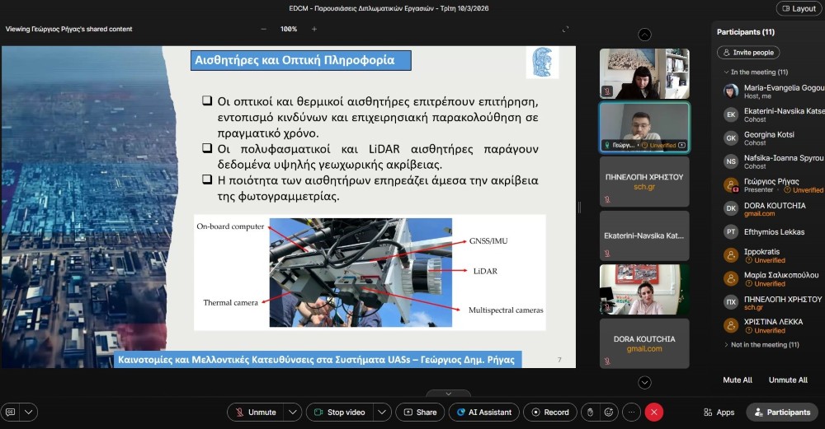Screen dimensions: 825x429
Task: Open the Apps panel
Action: pyautogui.click(x=718, y=412)
